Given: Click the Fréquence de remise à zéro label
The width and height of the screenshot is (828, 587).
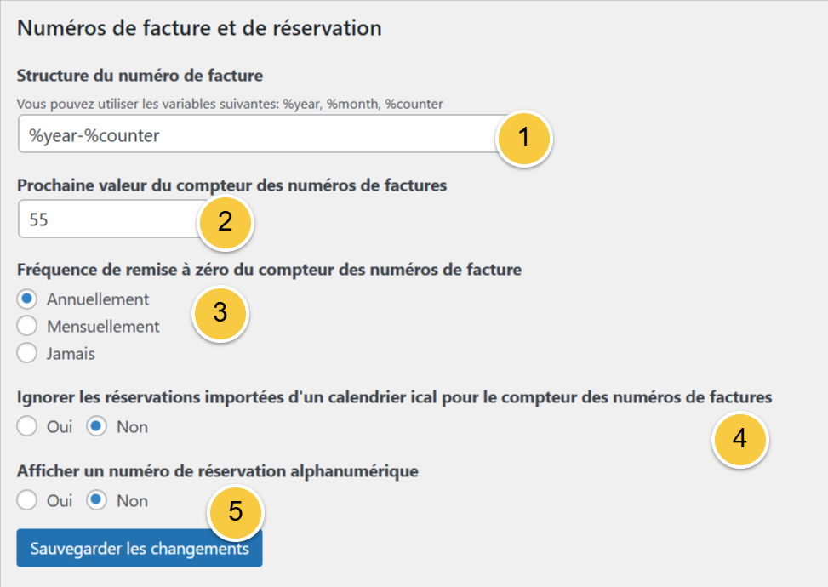Looking at the screenshot, I should click(x=269, y=270).
